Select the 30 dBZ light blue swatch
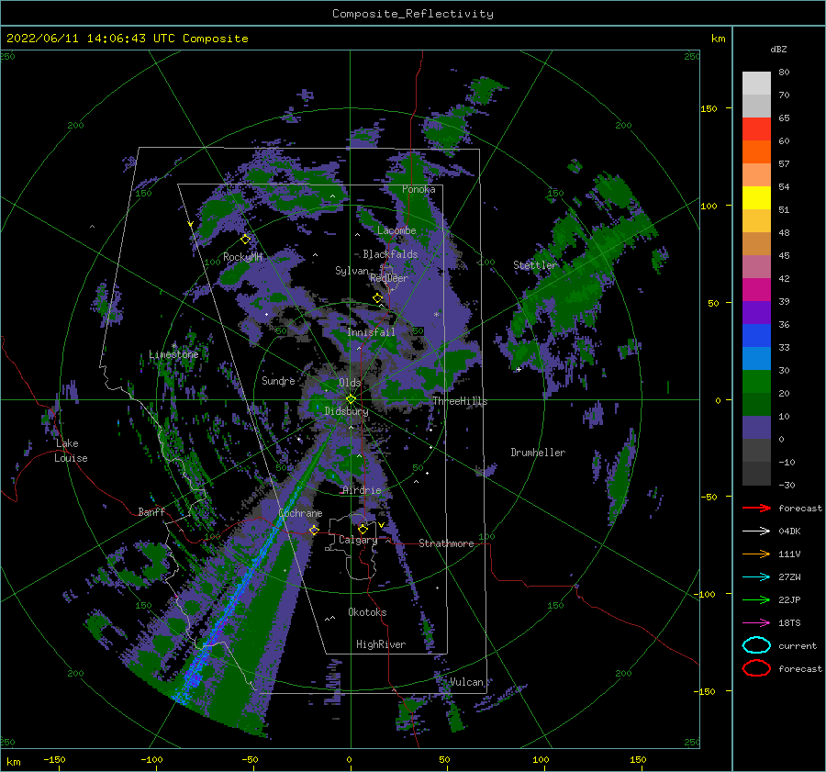The width and height of the screenshot is (826, 772). (756, 358)
